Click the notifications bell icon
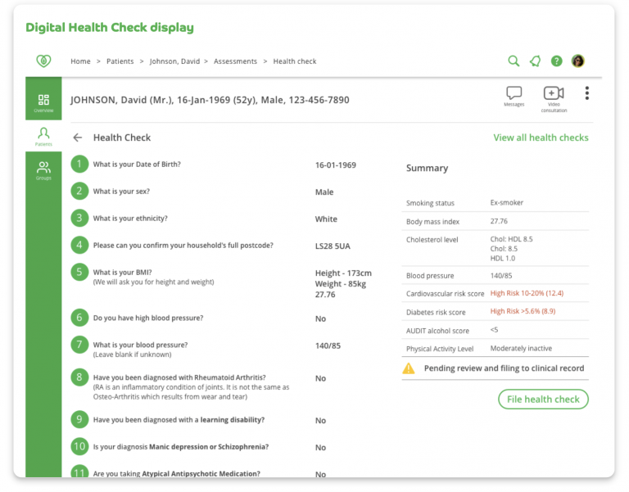This screenshot has height=492, width=629. click(x=535, y=61)
